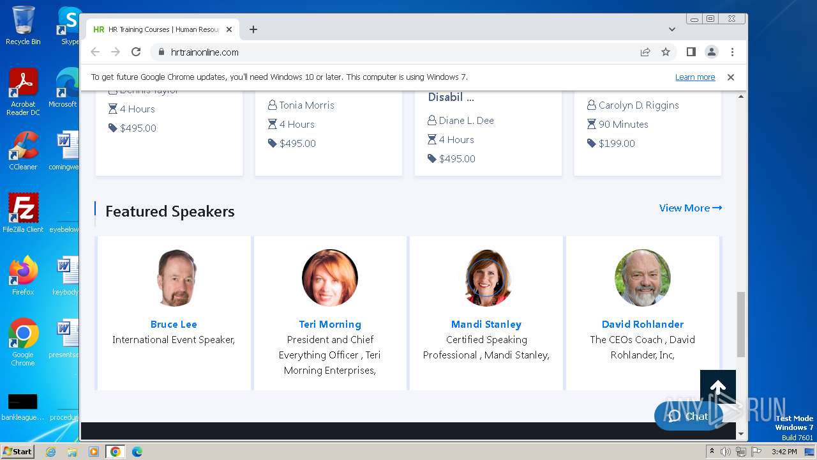This screenshot has width=817, height=460.
Task: Bookmark this page with the star icon
Action: pos(666,52)
